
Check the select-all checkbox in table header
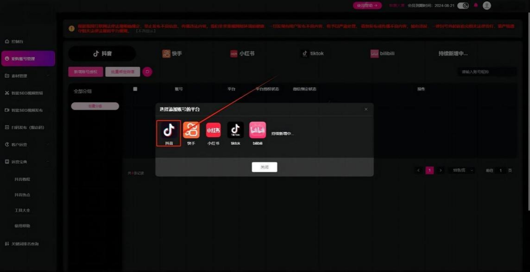point(135,89)
